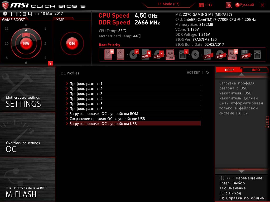Select the legacy network boot device without badge

(x=257, y=55)
